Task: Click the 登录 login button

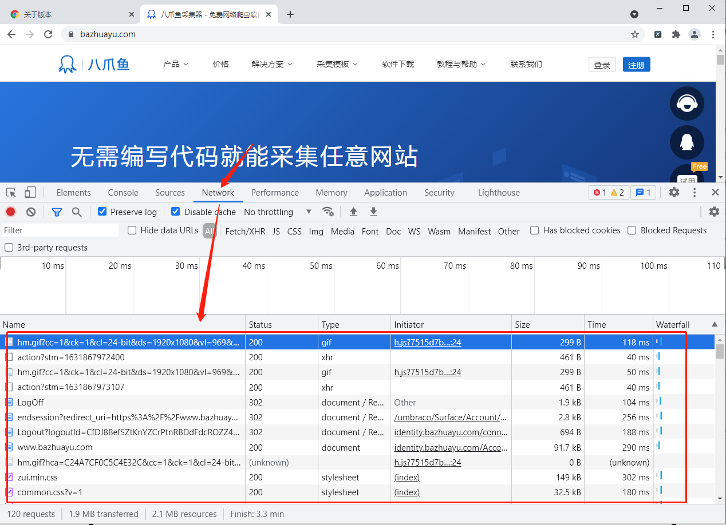Action: tap(602, 65)
